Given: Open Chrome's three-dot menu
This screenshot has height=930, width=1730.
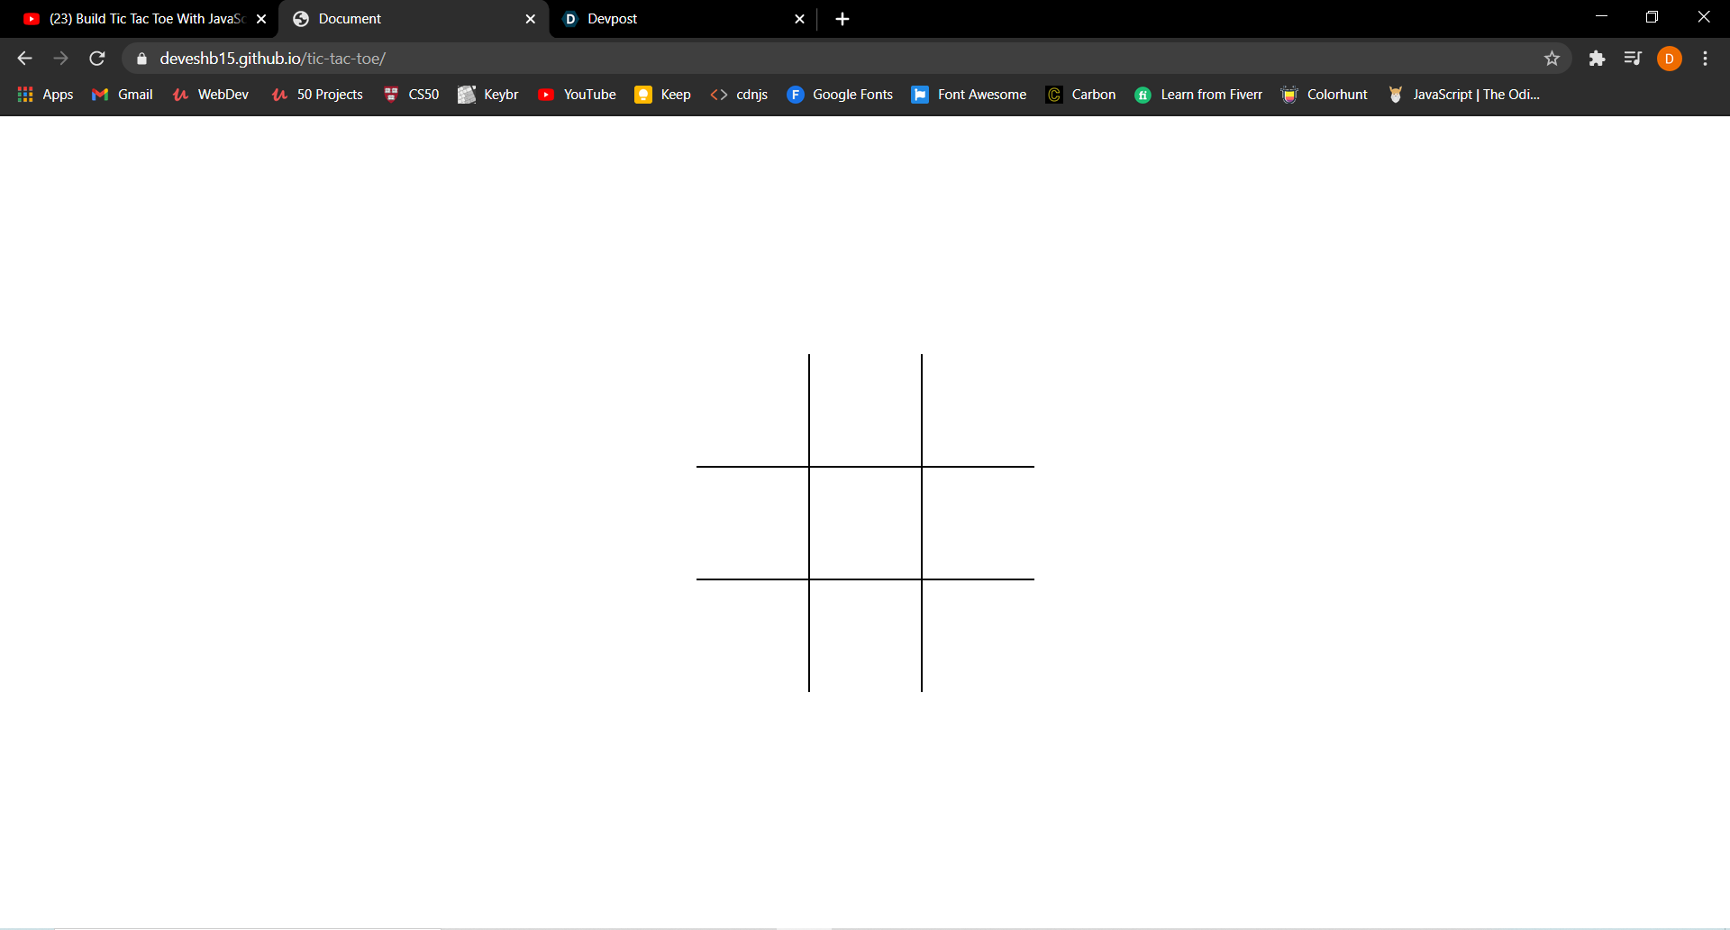Looking at the screenshot, I should (1705, 59).
